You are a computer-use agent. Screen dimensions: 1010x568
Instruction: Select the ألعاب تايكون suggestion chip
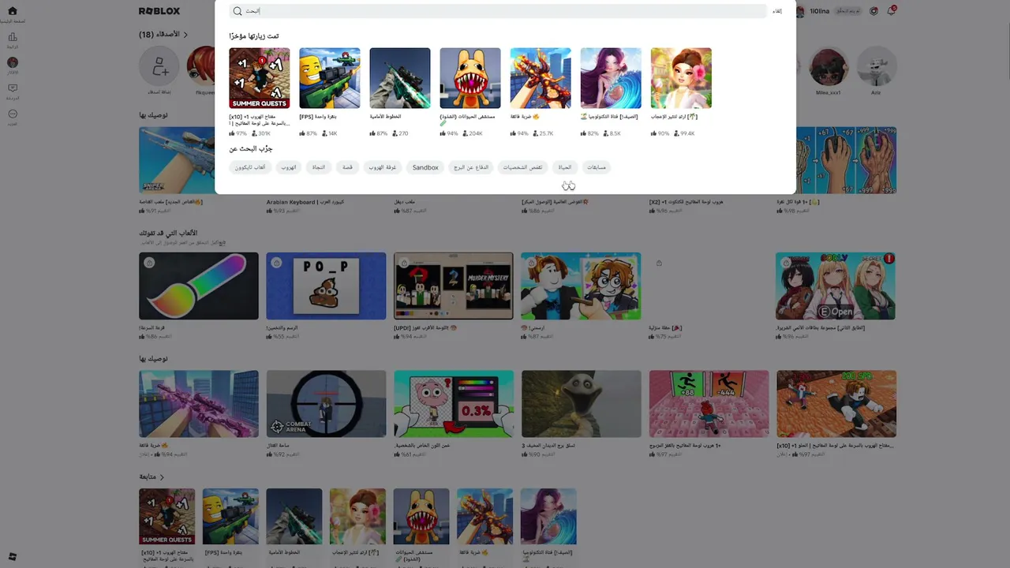tap(250, 167)
